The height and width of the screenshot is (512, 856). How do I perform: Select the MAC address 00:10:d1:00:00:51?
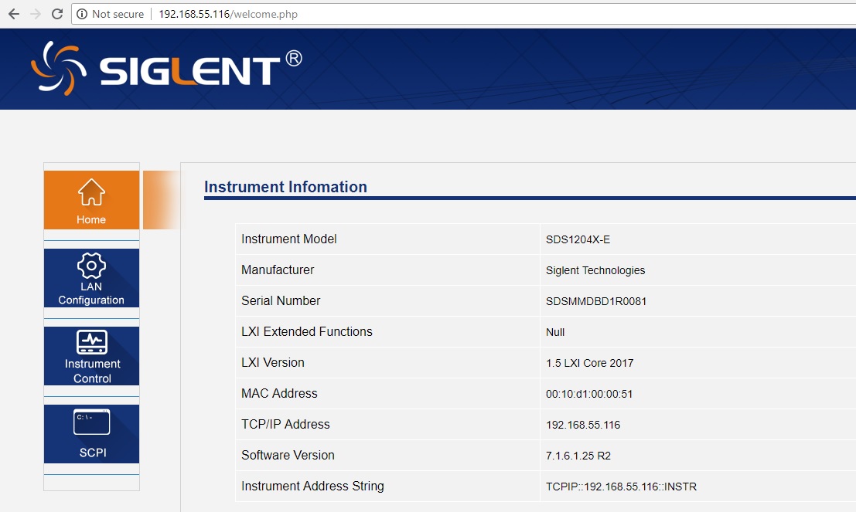pos(588,394)
